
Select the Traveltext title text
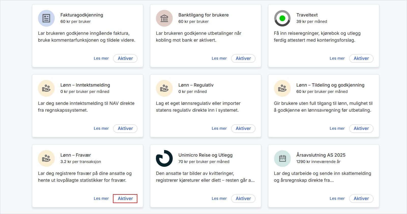307,15
